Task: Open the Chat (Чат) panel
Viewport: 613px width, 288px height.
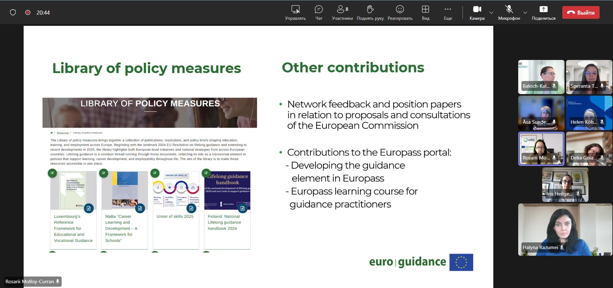Action: pos(319,13)
